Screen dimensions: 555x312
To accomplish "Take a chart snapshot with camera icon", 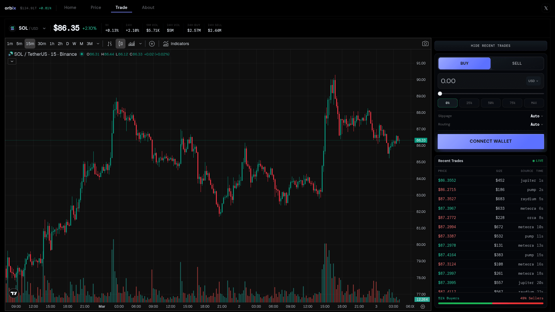I will pyautogui.click(x=425, y=44).
